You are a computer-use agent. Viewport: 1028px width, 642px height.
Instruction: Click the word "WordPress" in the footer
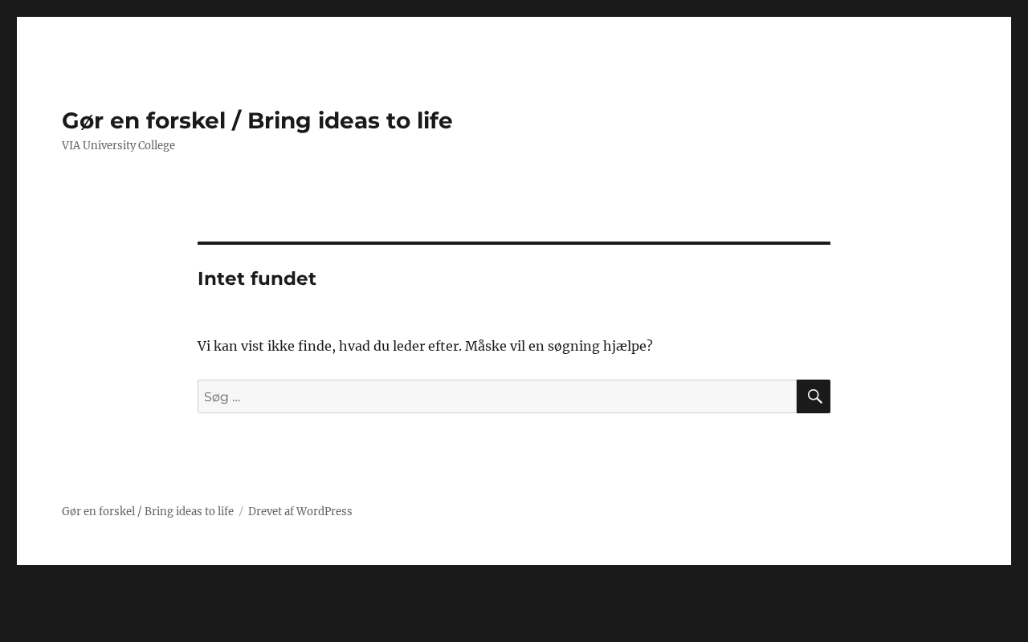pos(324,511)
